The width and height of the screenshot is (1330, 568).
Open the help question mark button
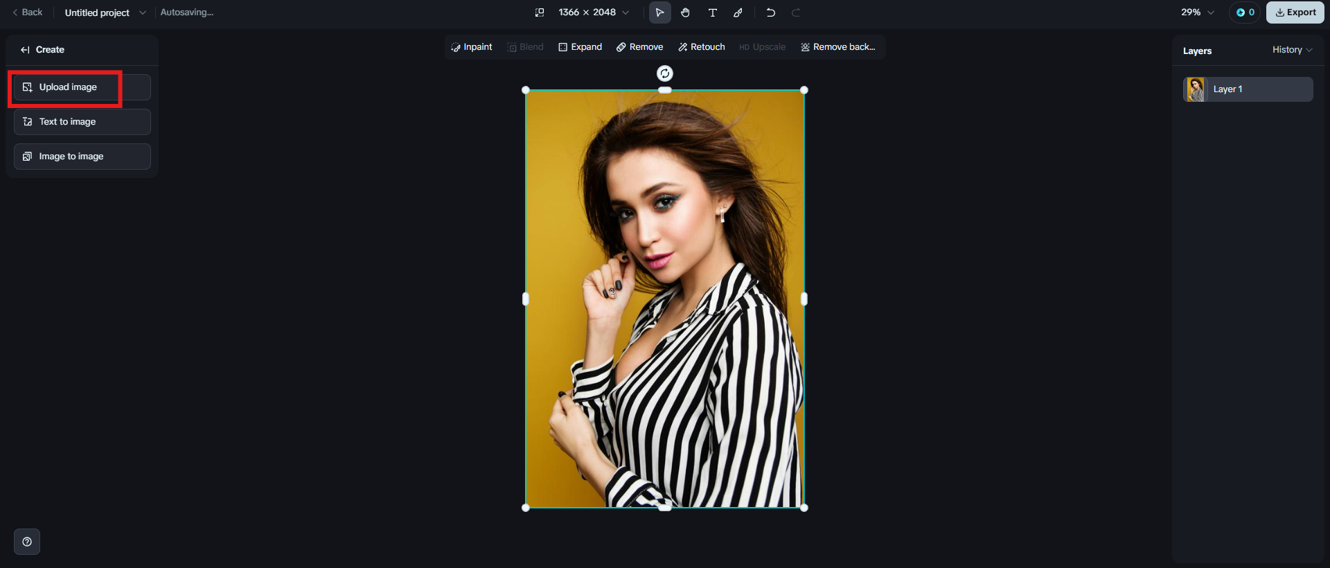27,542
